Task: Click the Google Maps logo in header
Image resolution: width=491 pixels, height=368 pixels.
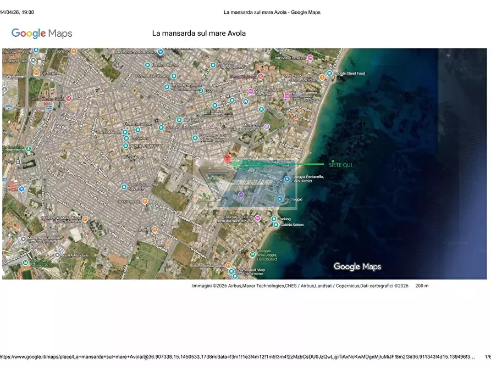Action: pos(42,34)
